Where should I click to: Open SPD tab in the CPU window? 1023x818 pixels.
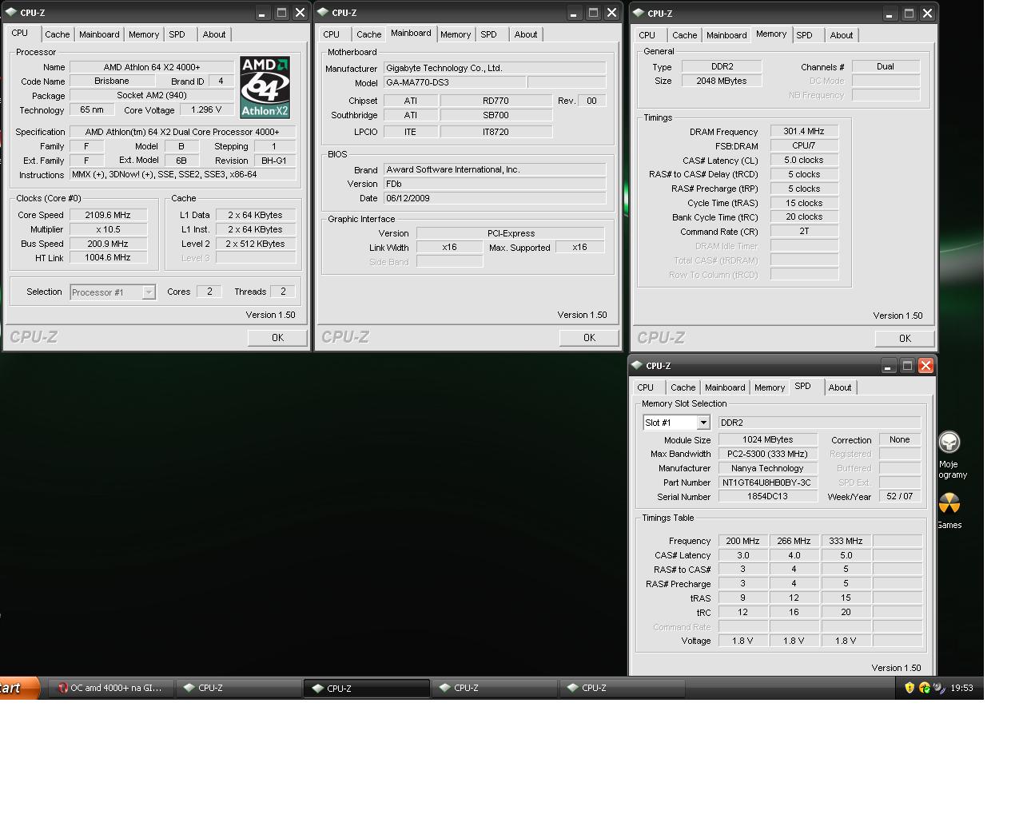[x=177, y=34]
